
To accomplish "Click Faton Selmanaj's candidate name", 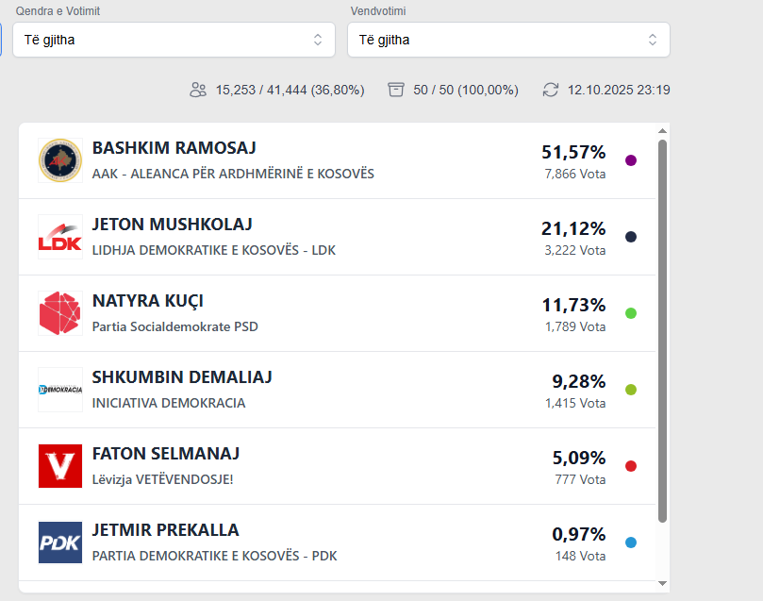I will (166, 454).
